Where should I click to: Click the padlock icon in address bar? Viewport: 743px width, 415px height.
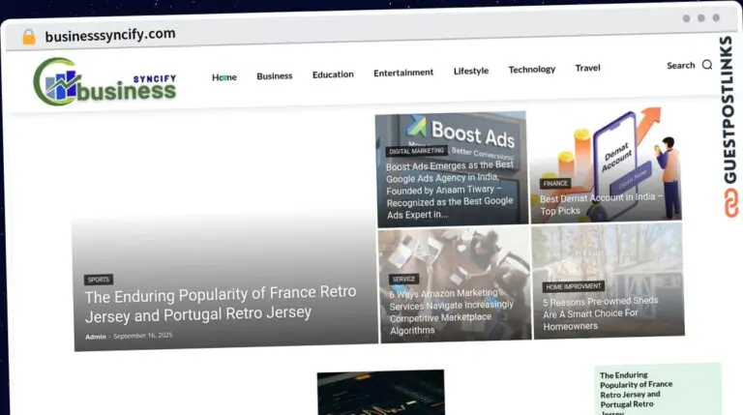[29, 37]
